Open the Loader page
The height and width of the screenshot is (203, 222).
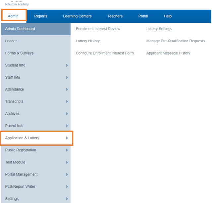coord(11,41)
